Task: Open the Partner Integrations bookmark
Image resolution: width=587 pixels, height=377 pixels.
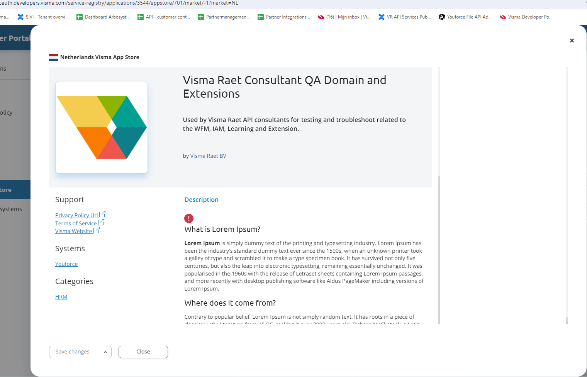Action: pyautogui.click(x=284, y=17)
